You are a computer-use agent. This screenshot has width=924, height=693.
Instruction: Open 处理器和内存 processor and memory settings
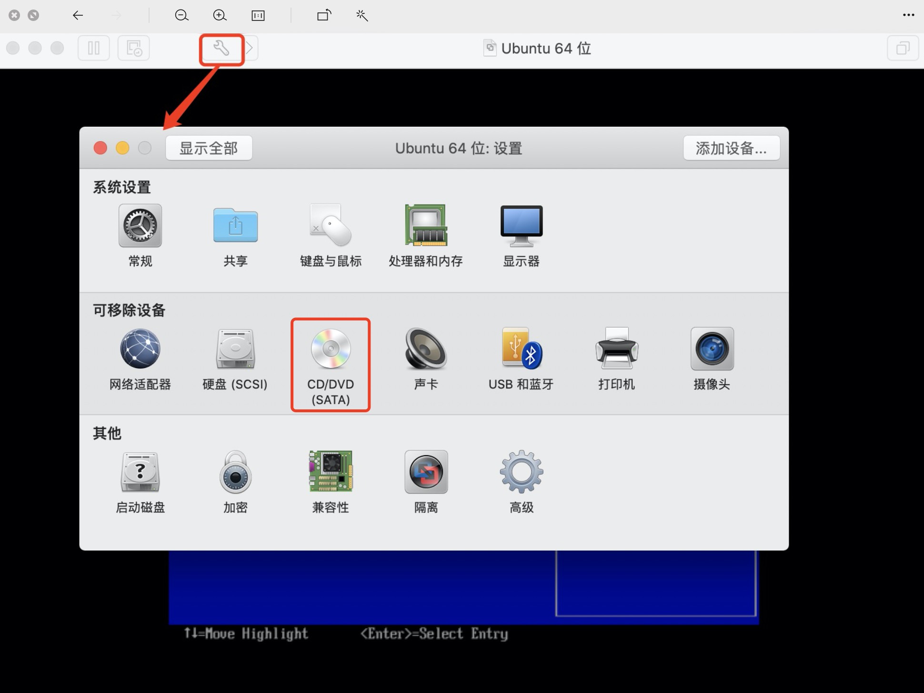[x=426, y=226]
